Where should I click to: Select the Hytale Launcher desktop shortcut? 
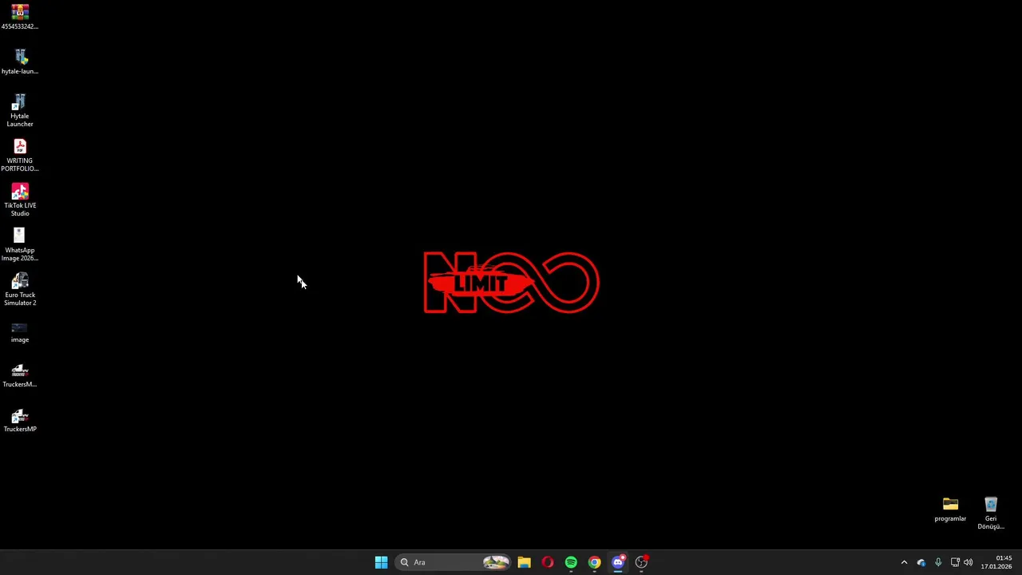pos(20,110)
